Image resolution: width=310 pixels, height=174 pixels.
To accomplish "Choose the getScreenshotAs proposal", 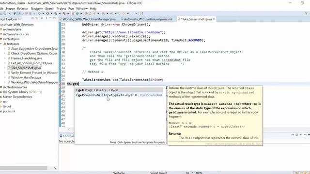I will click(x=119, y=95).
